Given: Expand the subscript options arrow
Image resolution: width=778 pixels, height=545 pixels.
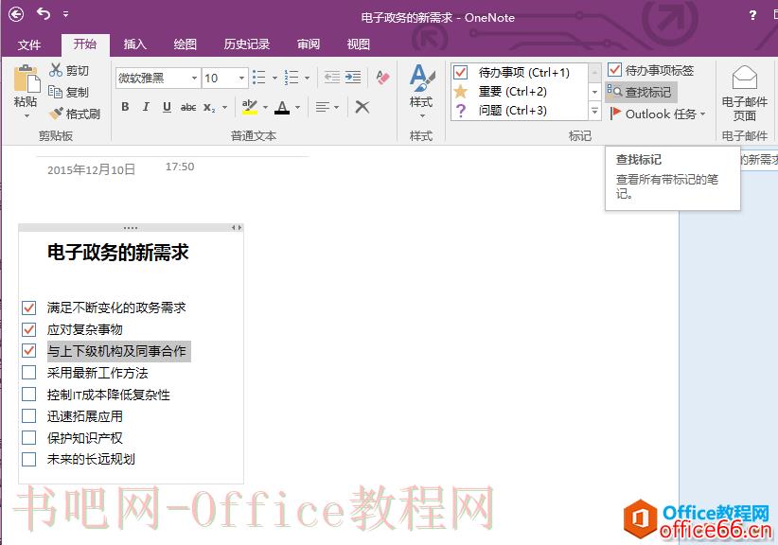Looking at the screenshot, I should [224, 107].
